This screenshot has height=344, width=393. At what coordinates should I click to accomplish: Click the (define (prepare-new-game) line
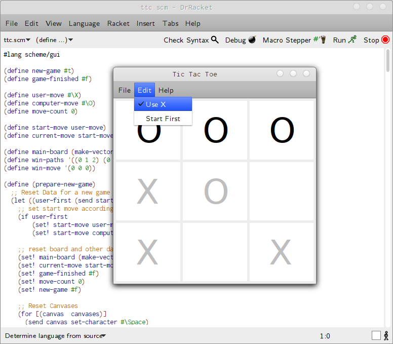coord(49,184)
